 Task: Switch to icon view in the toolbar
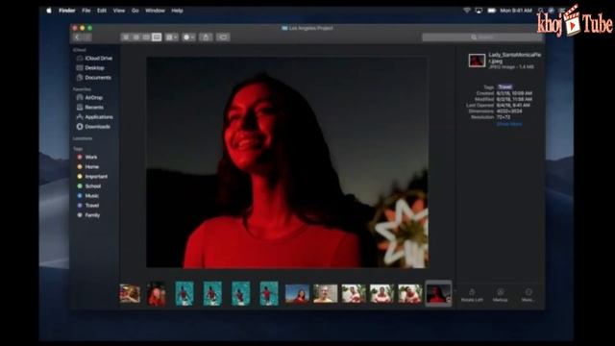pyautogui.click(x=126, y=37)
